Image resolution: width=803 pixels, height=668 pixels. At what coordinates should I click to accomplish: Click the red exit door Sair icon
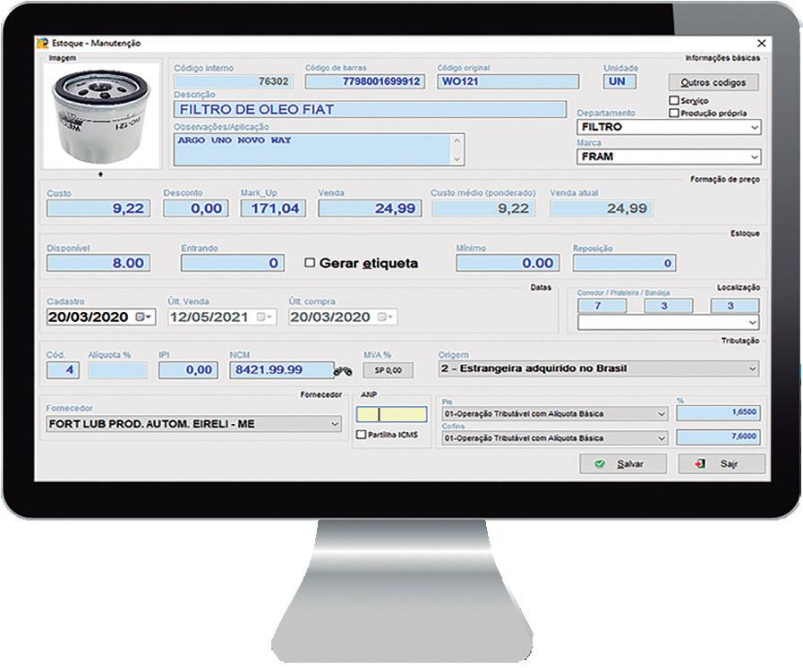pyautogui.click(x=699, y=463)
